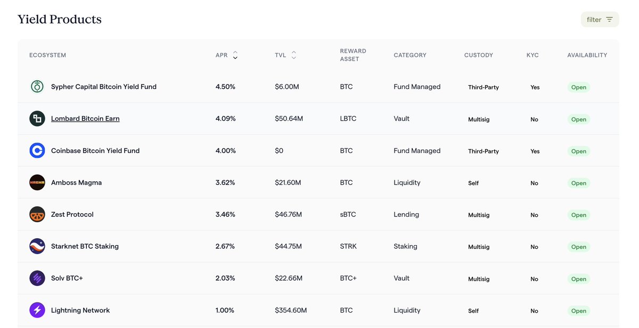The height and width of the screenshot is (328, 639).
Task: Open Zest Protocol entry
Action: 72,214
